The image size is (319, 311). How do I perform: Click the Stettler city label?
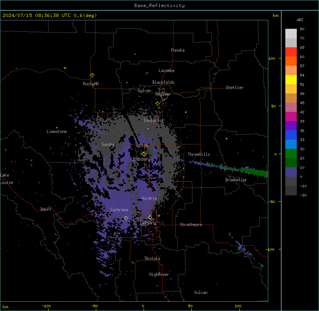235,88
